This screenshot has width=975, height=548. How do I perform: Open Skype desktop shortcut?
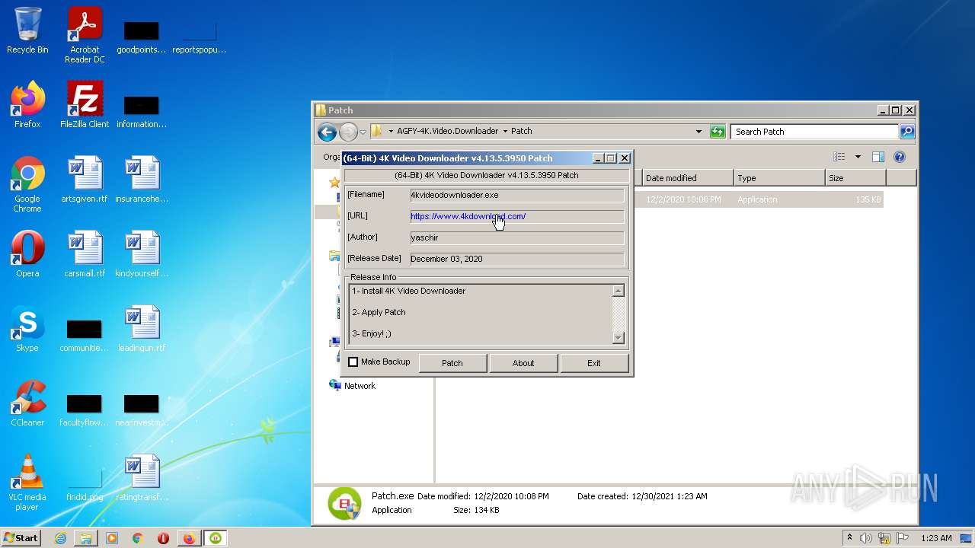click(x=27, y=329)
